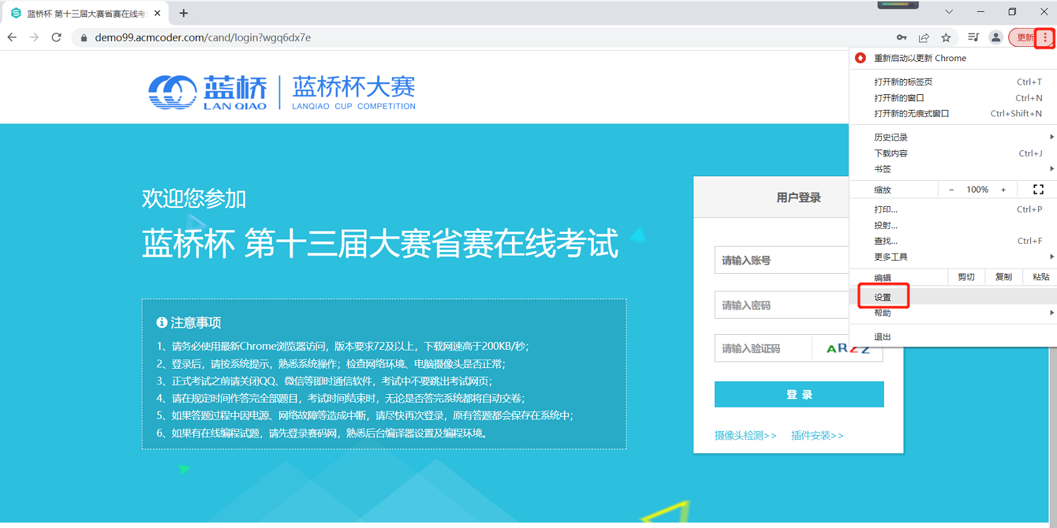Image resolution: width=1057 pixels, height=528 pixels.
Task: Increase zoom with the plus button
Action: click(1003, 190)
